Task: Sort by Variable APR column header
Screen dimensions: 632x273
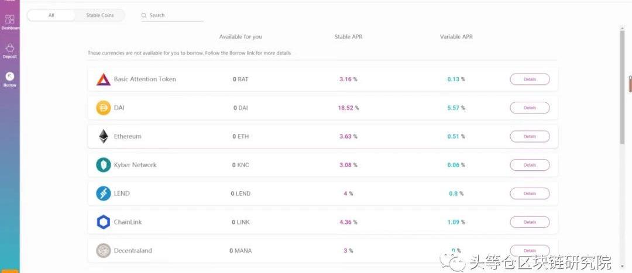Action: pos(456,37)
